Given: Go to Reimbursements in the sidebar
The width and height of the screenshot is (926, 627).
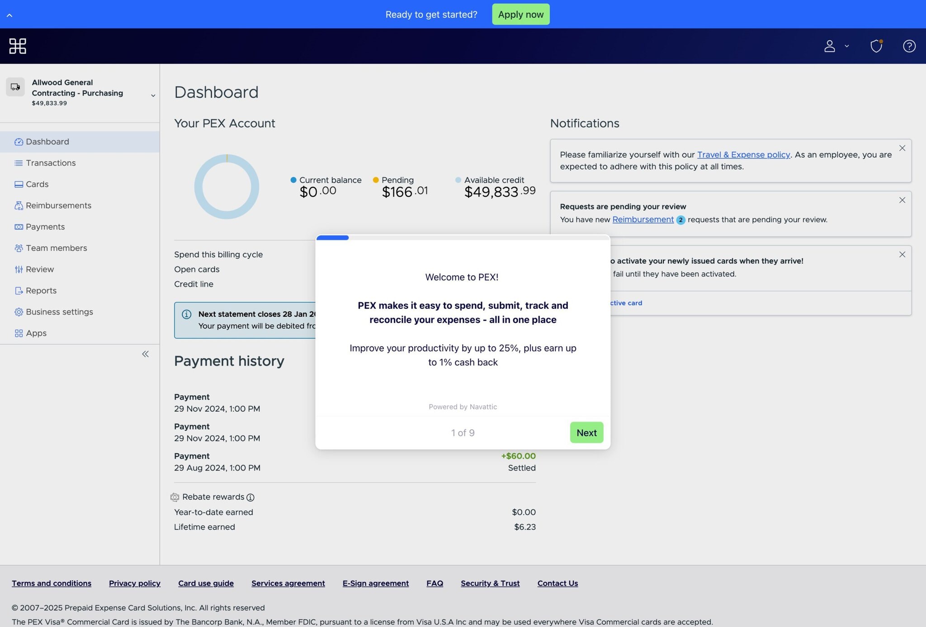Looking at the screenshot, I should coord(58,205).
